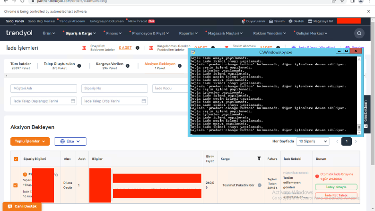
Task: Close the automated test software infobar
Action: (x=368, y=11)
